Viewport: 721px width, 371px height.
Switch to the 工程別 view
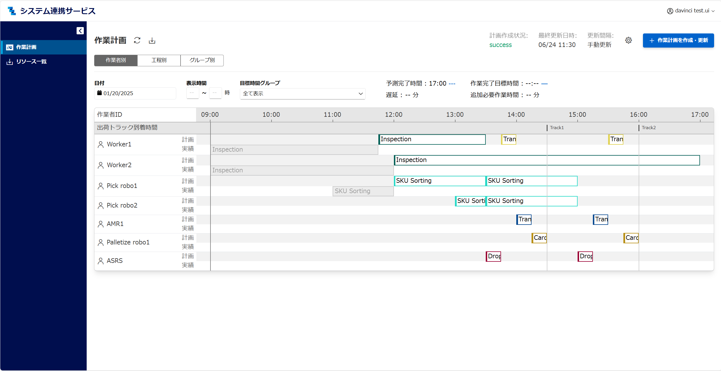[159, 60]
